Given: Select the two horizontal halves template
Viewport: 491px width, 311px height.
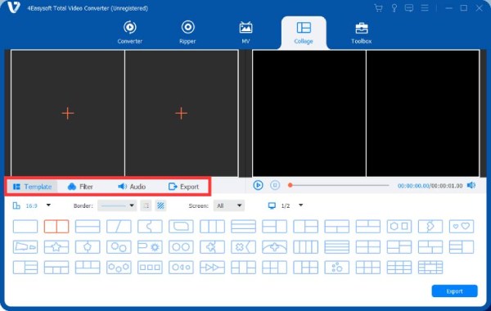Looking at the screenshot, I should [x=88, y=227].
